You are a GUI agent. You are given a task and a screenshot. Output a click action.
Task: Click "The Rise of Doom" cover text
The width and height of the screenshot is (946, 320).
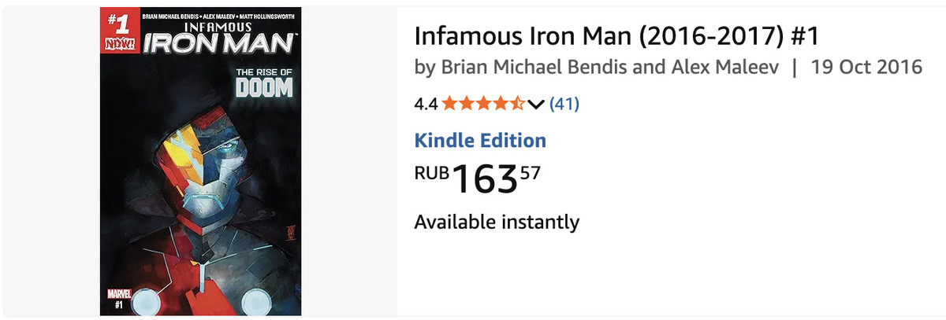(x=264, y=83)
